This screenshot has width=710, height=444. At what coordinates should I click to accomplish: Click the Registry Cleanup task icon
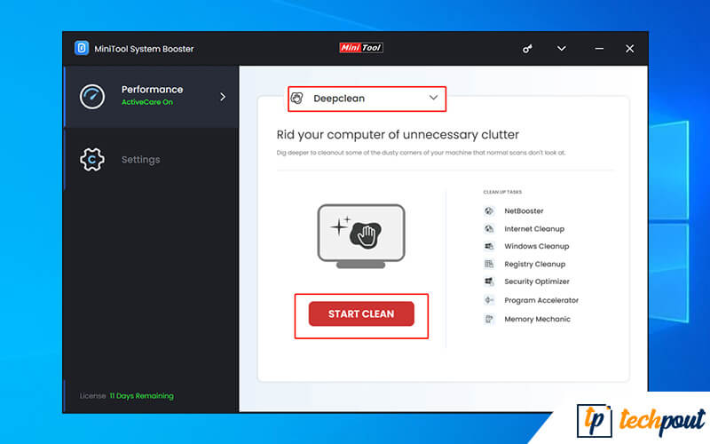pyautogui.click(x=489, y=264)
